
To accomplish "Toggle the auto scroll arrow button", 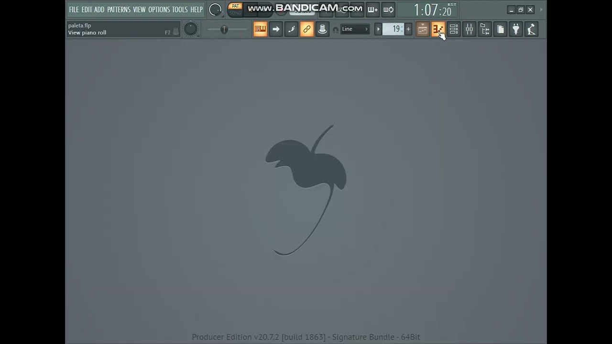I will pos(276,29).
